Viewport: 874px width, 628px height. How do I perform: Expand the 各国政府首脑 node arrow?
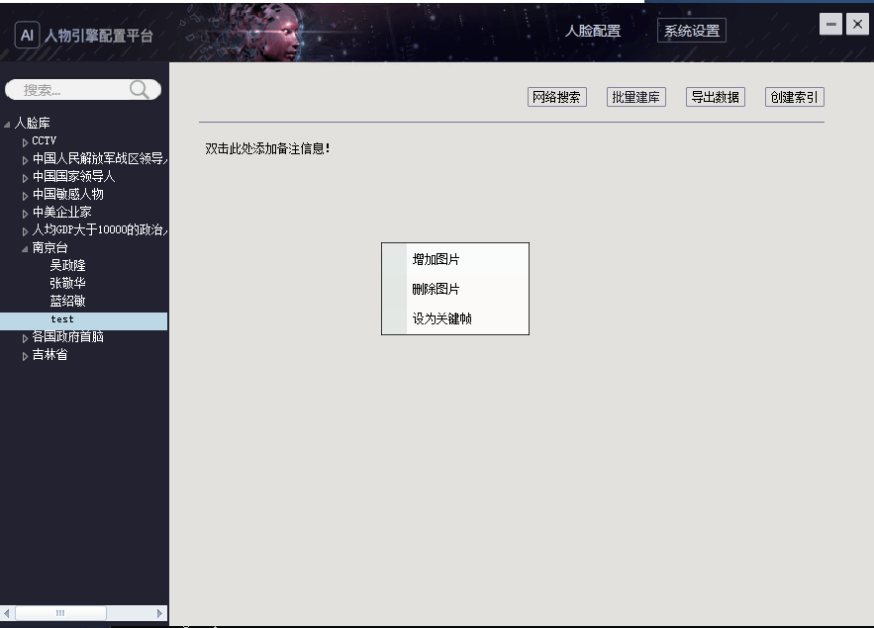[x=25, y=338]
